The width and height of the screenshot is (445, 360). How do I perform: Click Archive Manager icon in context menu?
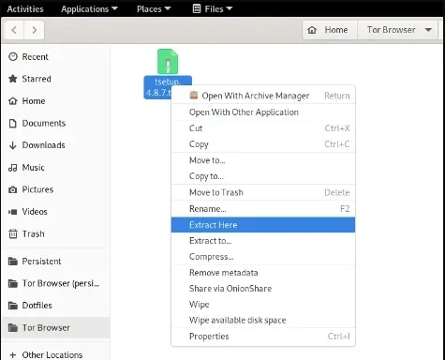click(194, 95)
